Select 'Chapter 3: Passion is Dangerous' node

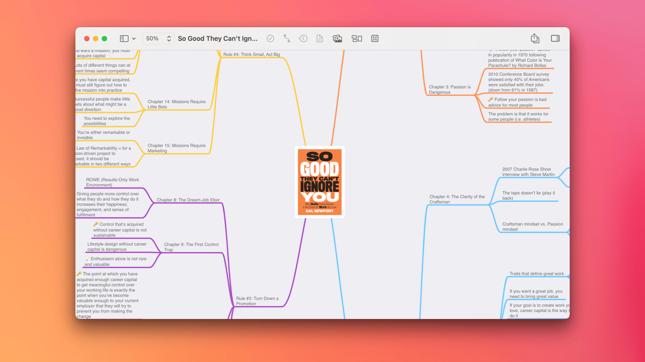click(450, 90)
